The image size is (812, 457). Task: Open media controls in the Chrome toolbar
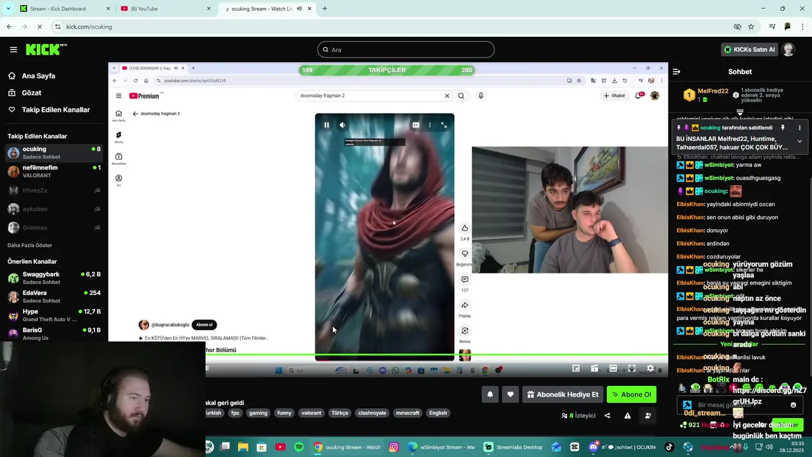[772, 27]
